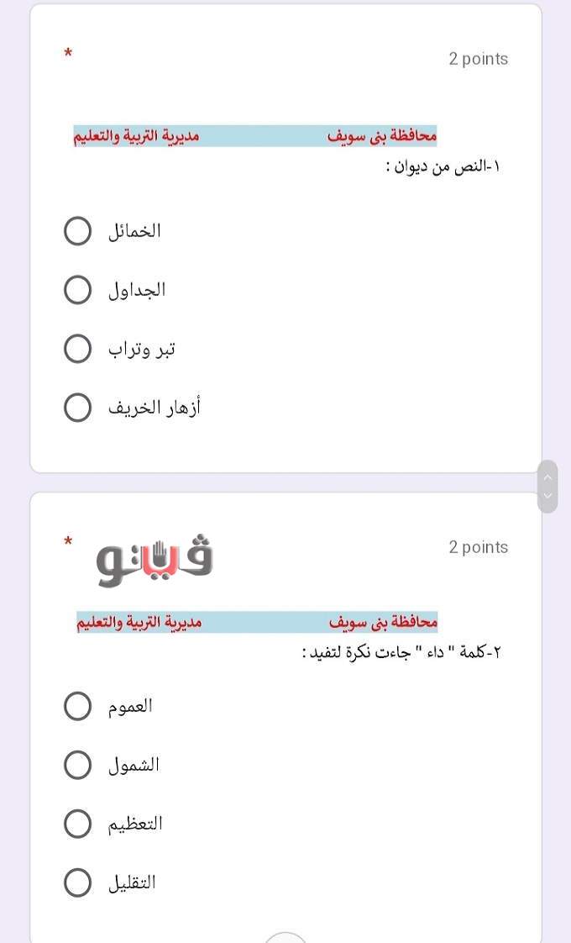Select the الشمول radio option
This screenshot has width=571, height=943.
(78, 765)
